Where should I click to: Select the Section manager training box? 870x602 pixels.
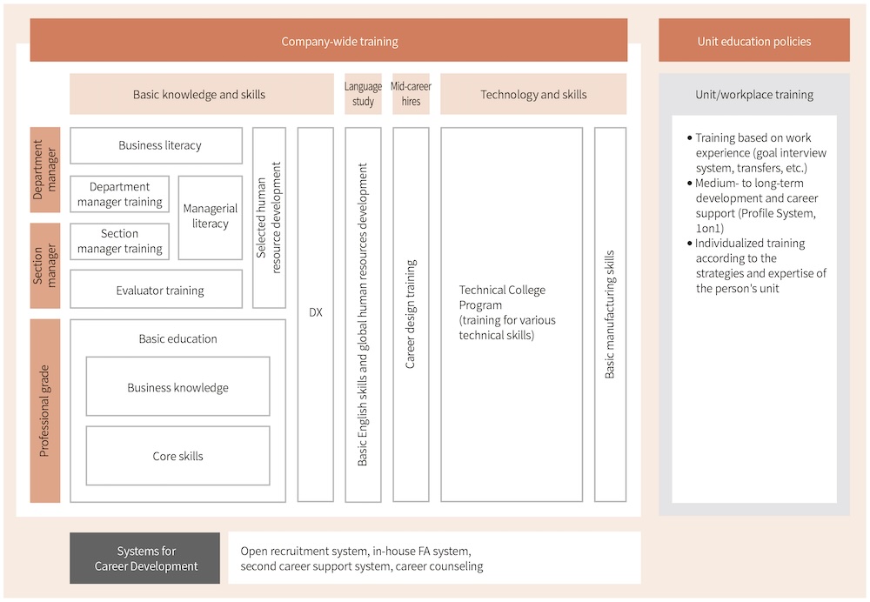tap(120, 241)
